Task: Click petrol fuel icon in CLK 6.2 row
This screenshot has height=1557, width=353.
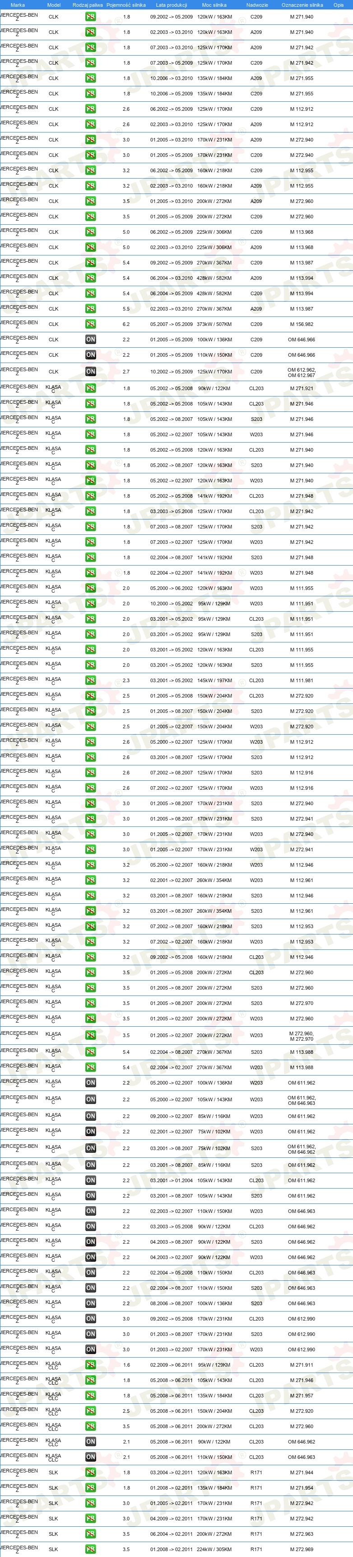Action: [x=91, y=324]
